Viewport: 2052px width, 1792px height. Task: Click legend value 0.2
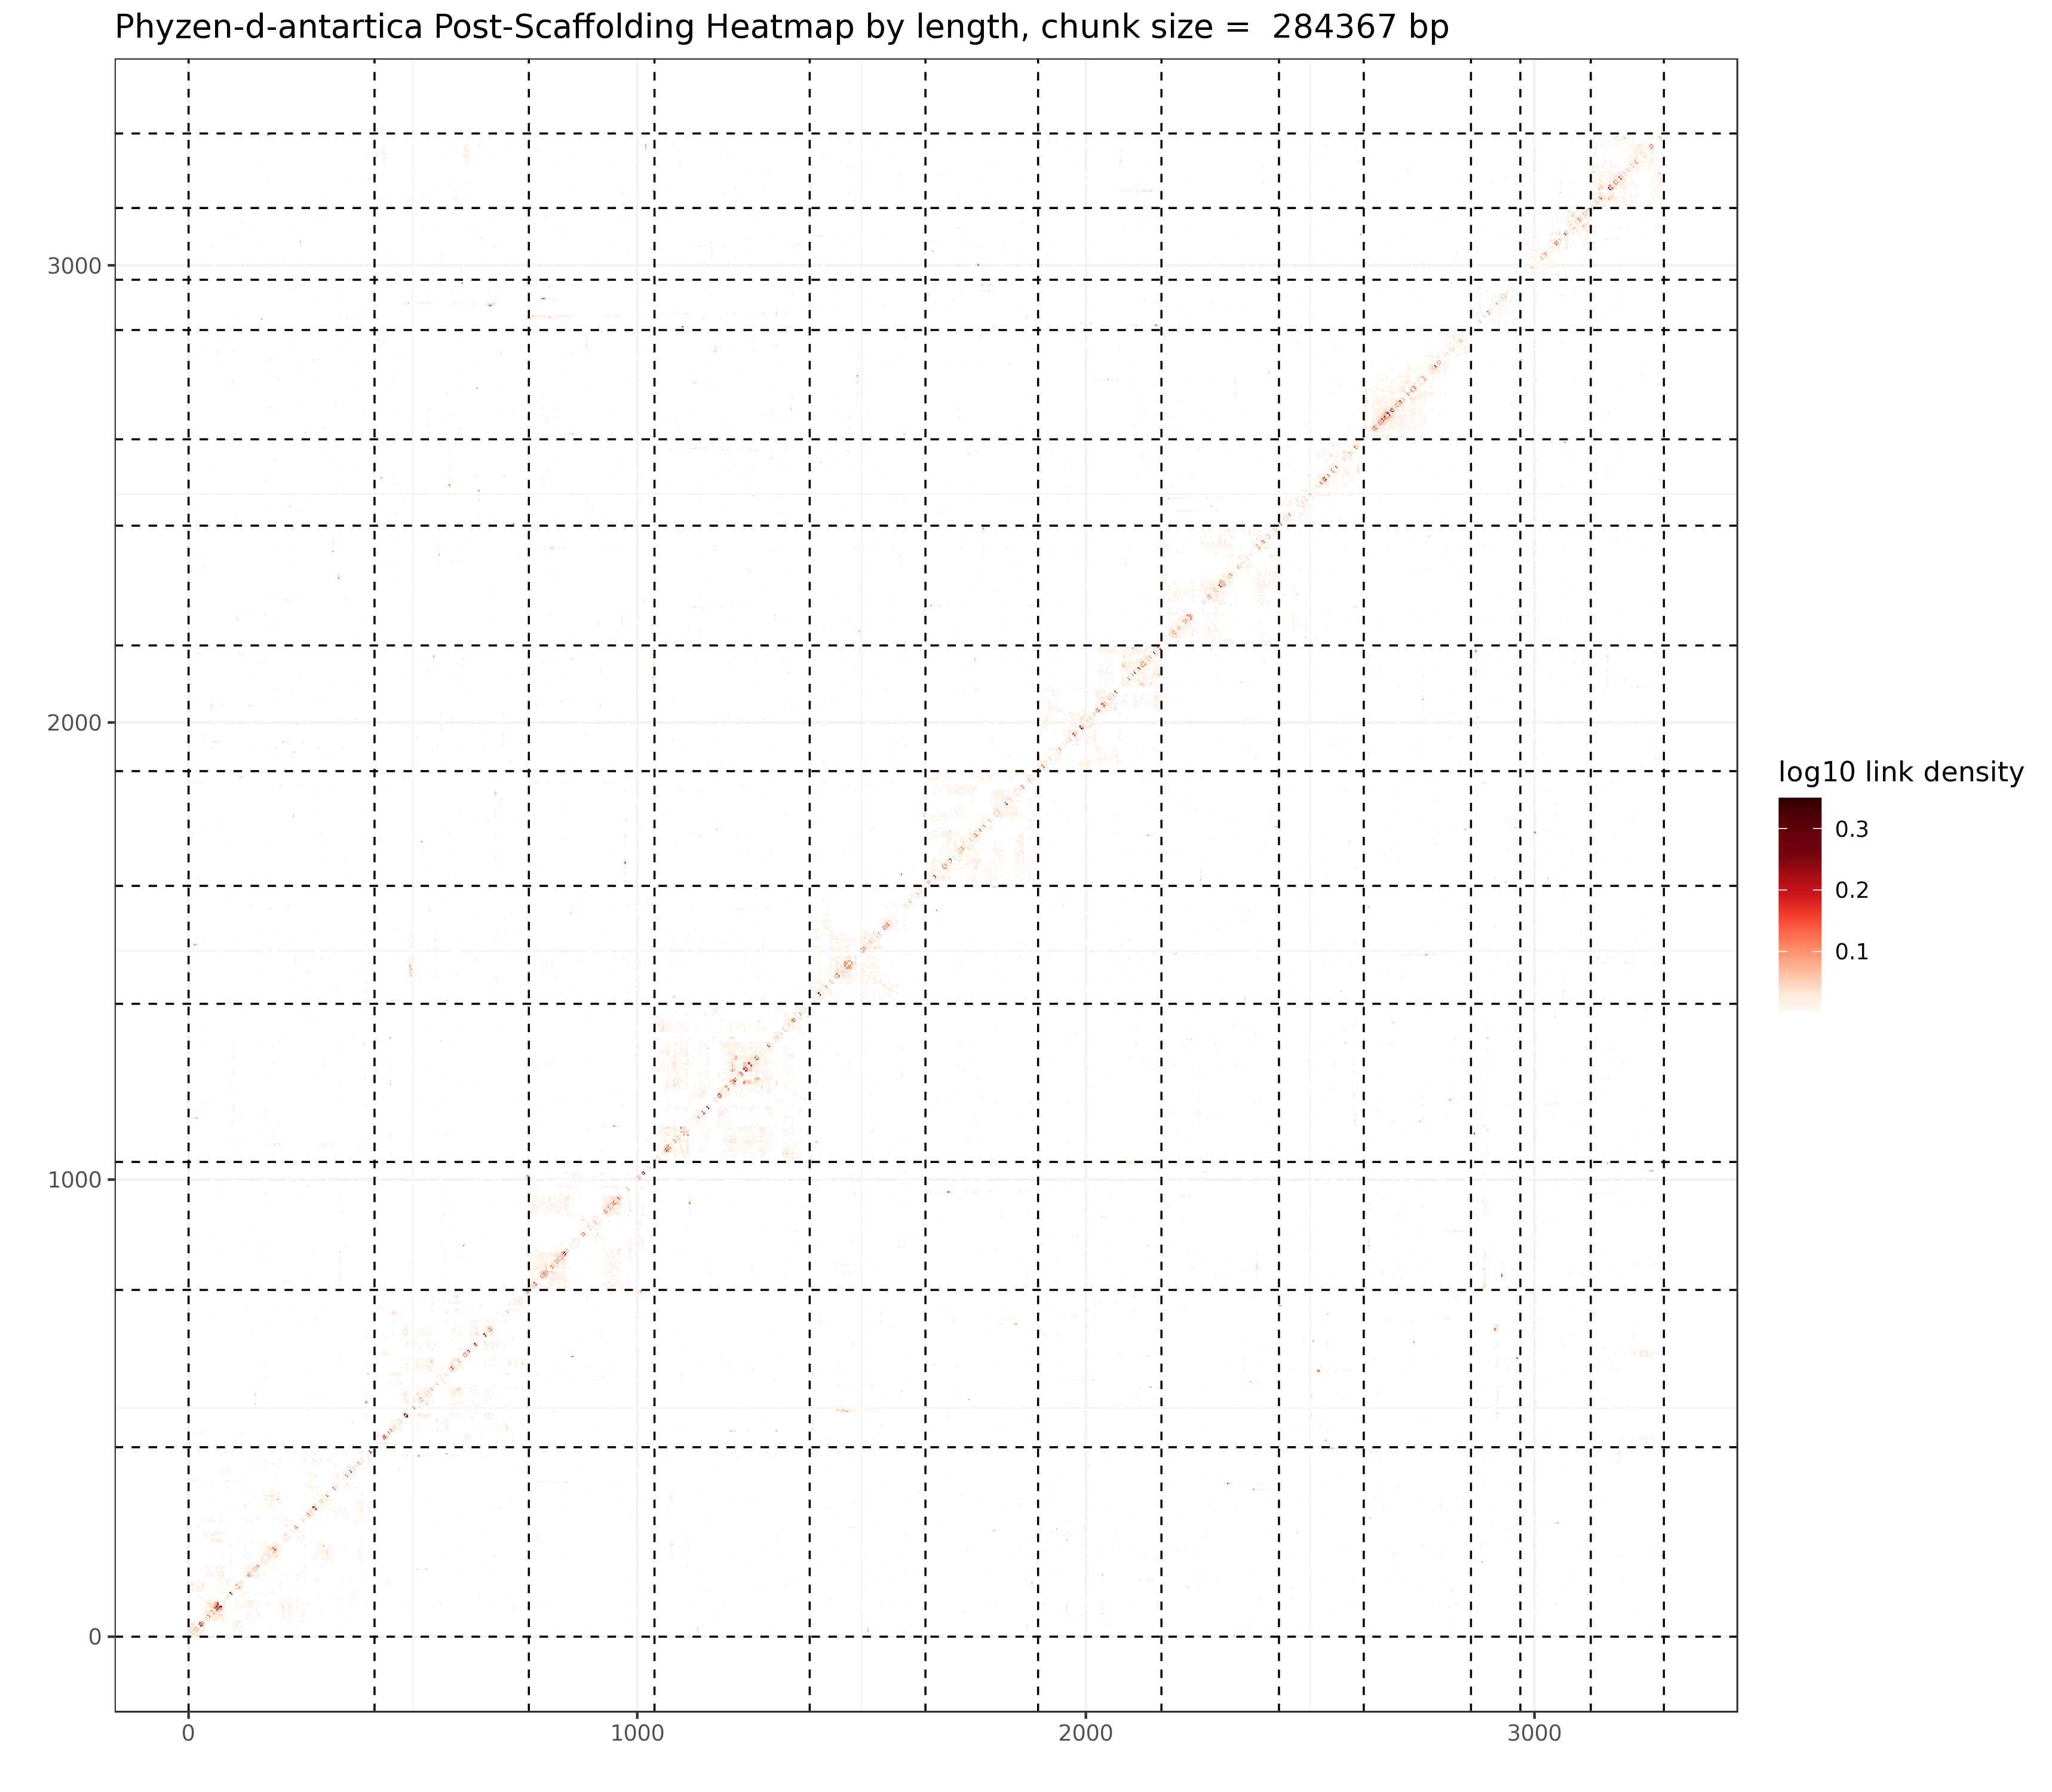[1851, 890]
